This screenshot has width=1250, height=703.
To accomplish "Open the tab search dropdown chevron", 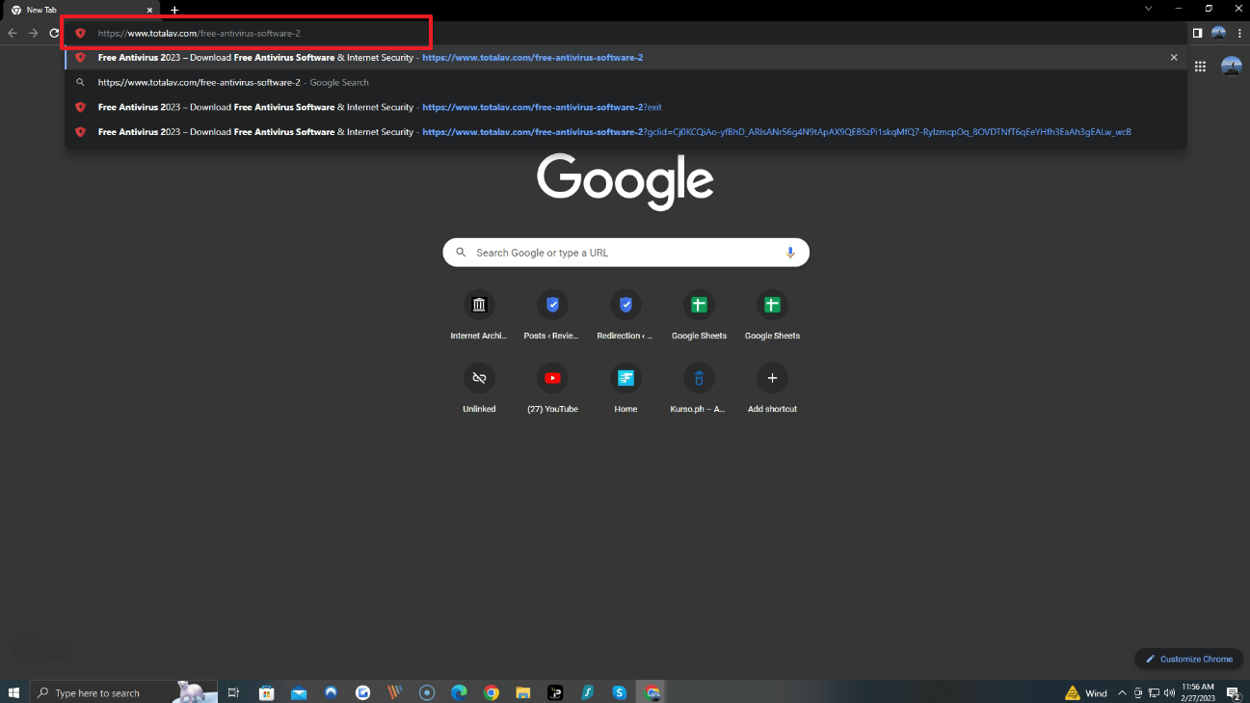I will 1148,9.
